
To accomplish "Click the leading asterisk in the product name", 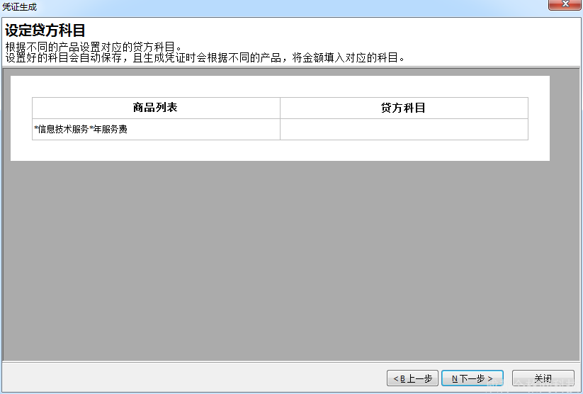I will [x=36, y=130].
